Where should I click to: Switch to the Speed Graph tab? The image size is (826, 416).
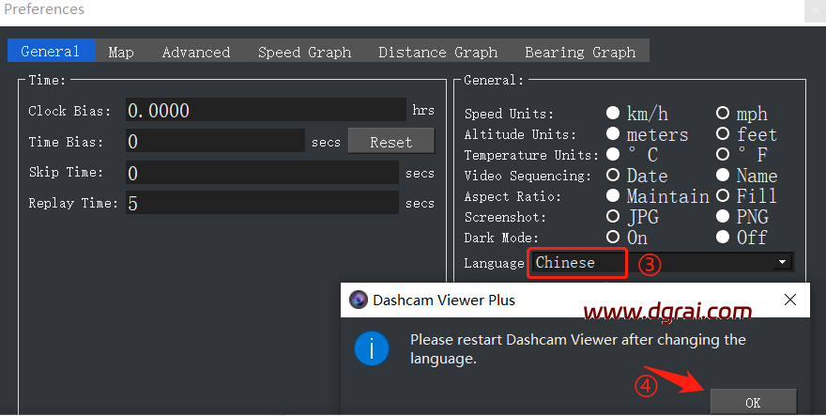click(304, 53)
